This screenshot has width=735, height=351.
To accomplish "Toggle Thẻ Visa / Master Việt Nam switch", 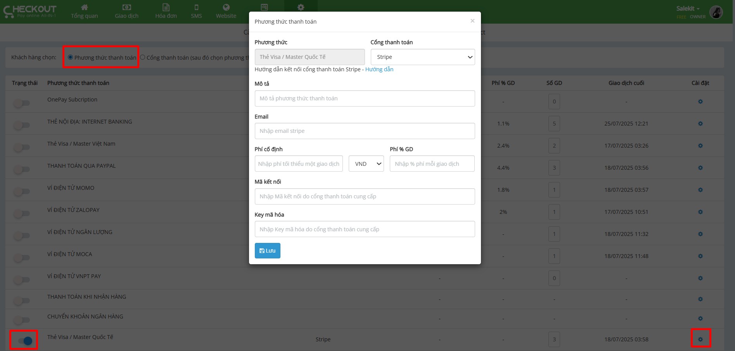I will tap(22, 147).
